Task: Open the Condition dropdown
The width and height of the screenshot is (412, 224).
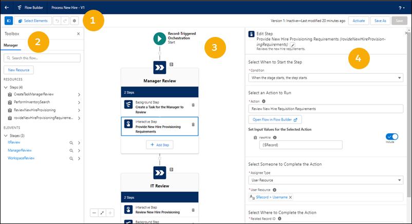Action: 325,77
